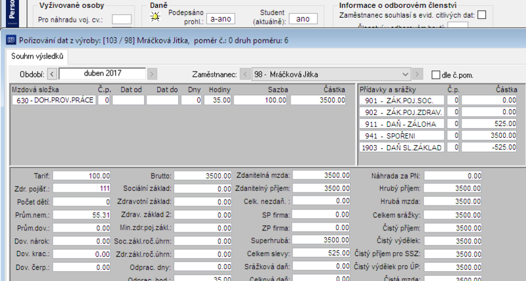Viewport: 526px width, 281px height.
Task: Click the amount -525.00 for DAŇ SL.ZÁKLAD
Action: pos(489,147)
